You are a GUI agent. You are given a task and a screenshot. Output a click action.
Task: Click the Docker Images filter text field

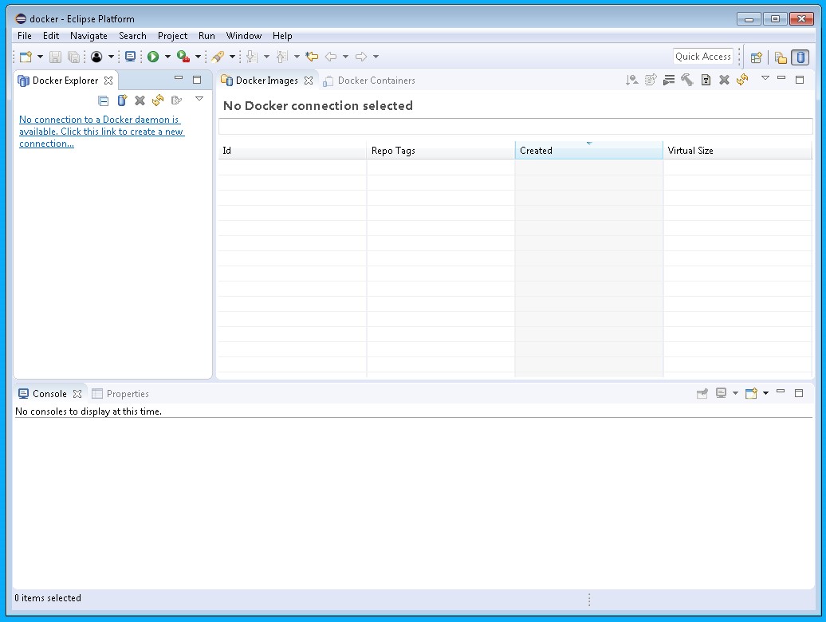point(515,127)
